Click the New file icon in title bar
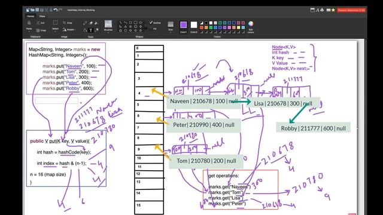Viewport: 383px width, 215px height. pyautogui.click(x=28, y=10)
